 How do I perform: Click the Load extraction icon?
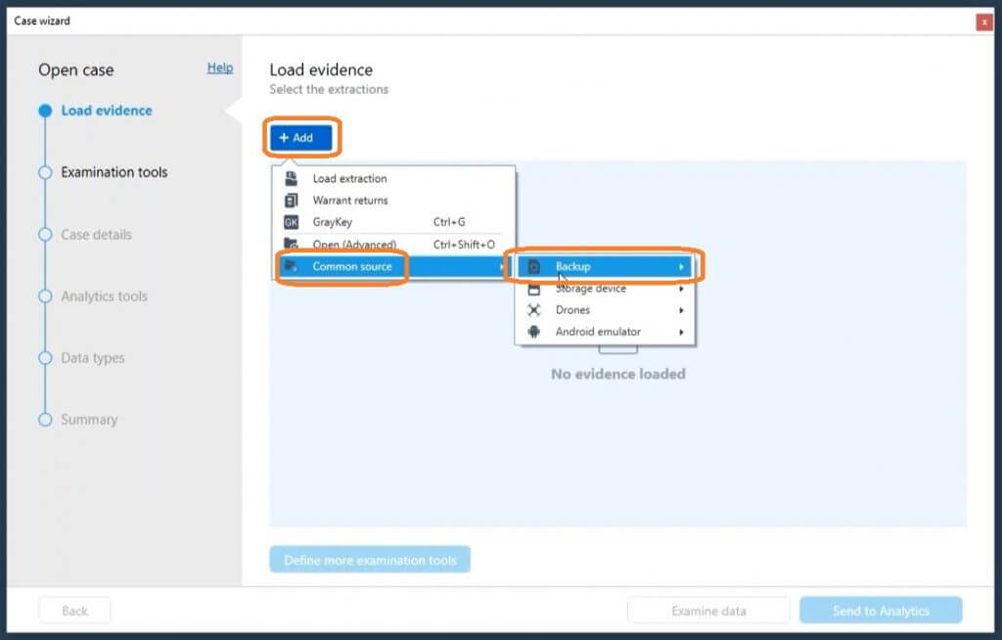291,179
